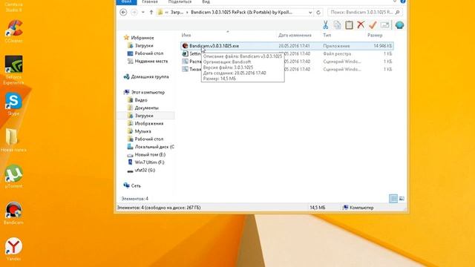Screen dimensions: 475x267
Task: Open the Видео folder
Action: [x=141, y=100]
